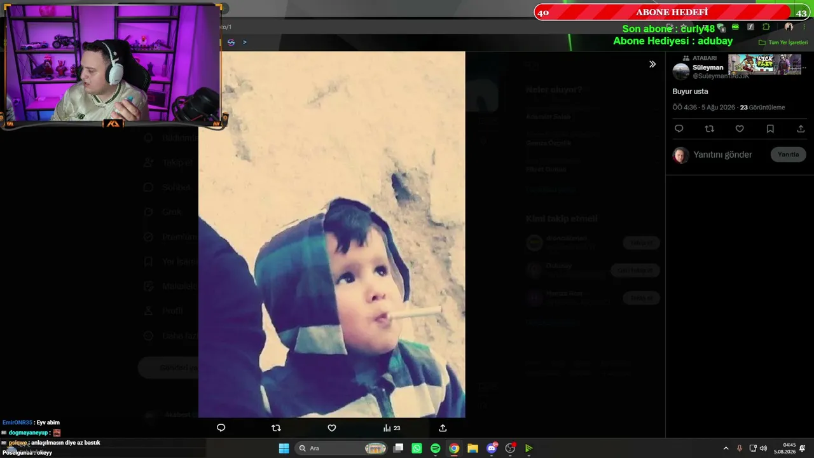
Task: Open OBS Studio from the taskbar
Action: 510,448
